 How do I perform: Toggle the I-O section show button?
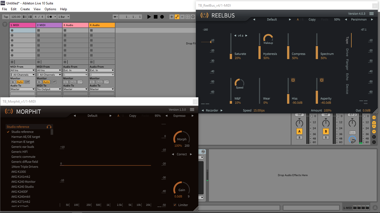click(374, 117)
